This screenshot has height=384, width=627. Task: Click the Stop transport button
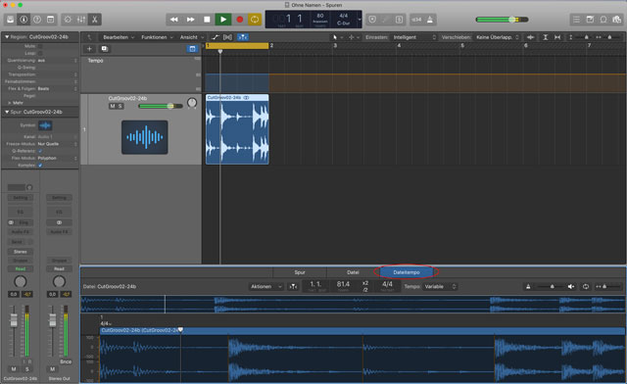[x=207, y=20]
